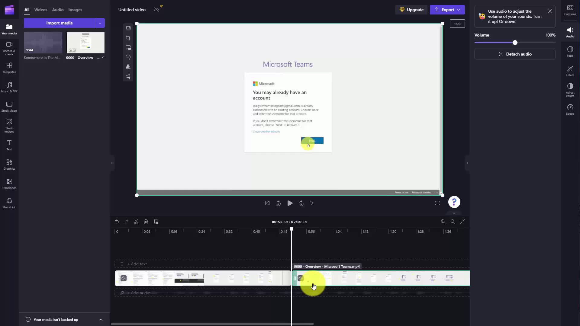580x326 pixels.
Task: Rename the Untitled video title
Action: 132,10
